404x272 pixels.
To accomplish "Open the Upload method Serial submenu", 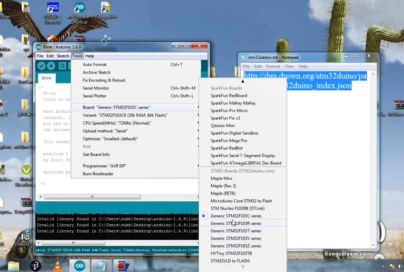I will (105, 131).
